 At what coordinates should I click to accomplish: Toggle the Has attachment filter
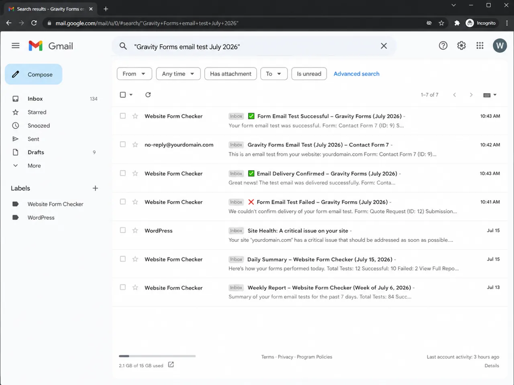pyautogui.click(x=230, y=74)
